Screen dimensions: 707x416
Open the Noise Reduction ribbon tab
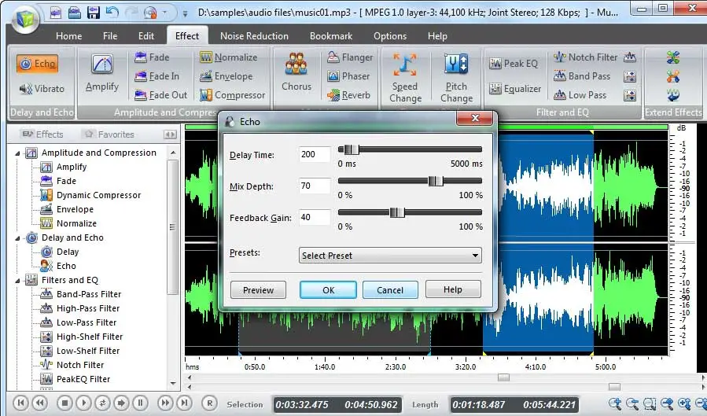[254, 36]
